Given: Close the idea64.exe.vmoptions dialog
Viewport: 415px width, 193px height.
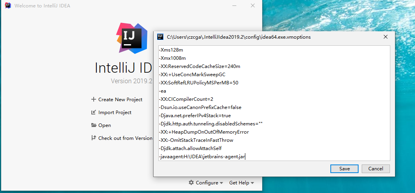Looking at the screenshot, I should tap(386, 37).
